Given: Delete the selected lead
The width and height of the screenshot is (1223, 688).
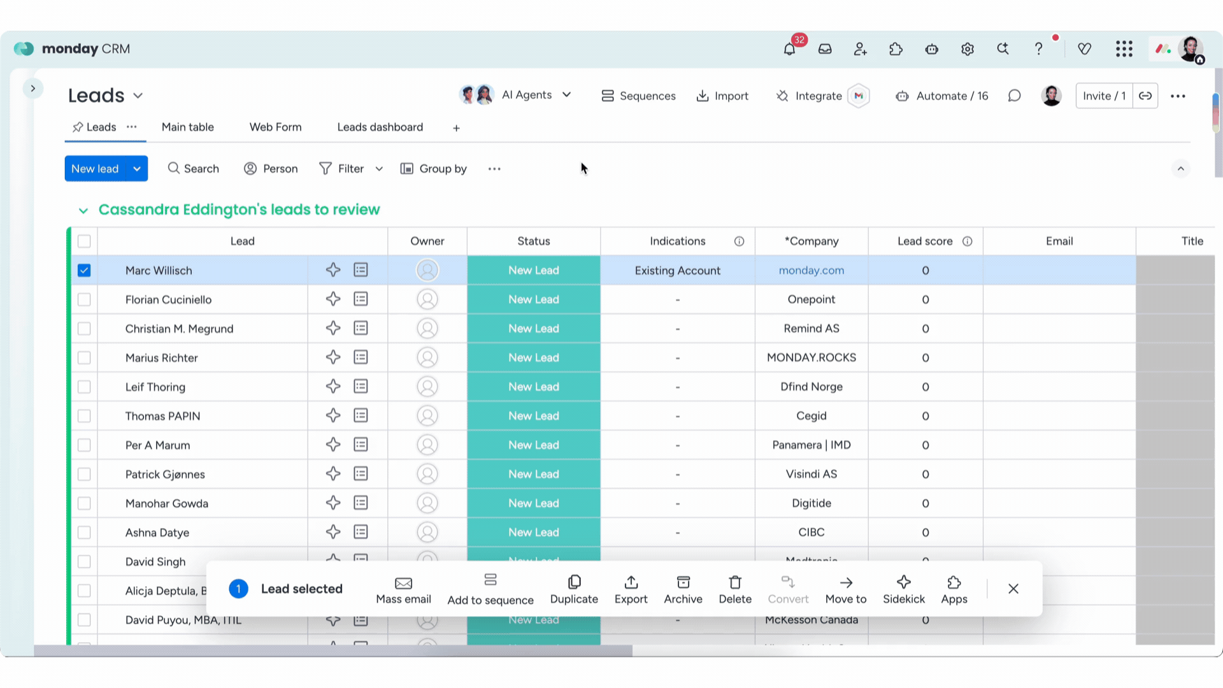Looking at the screenshot, I should tap(735, 590).
